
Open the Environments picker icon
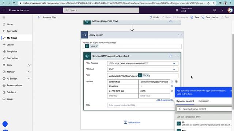177,10
